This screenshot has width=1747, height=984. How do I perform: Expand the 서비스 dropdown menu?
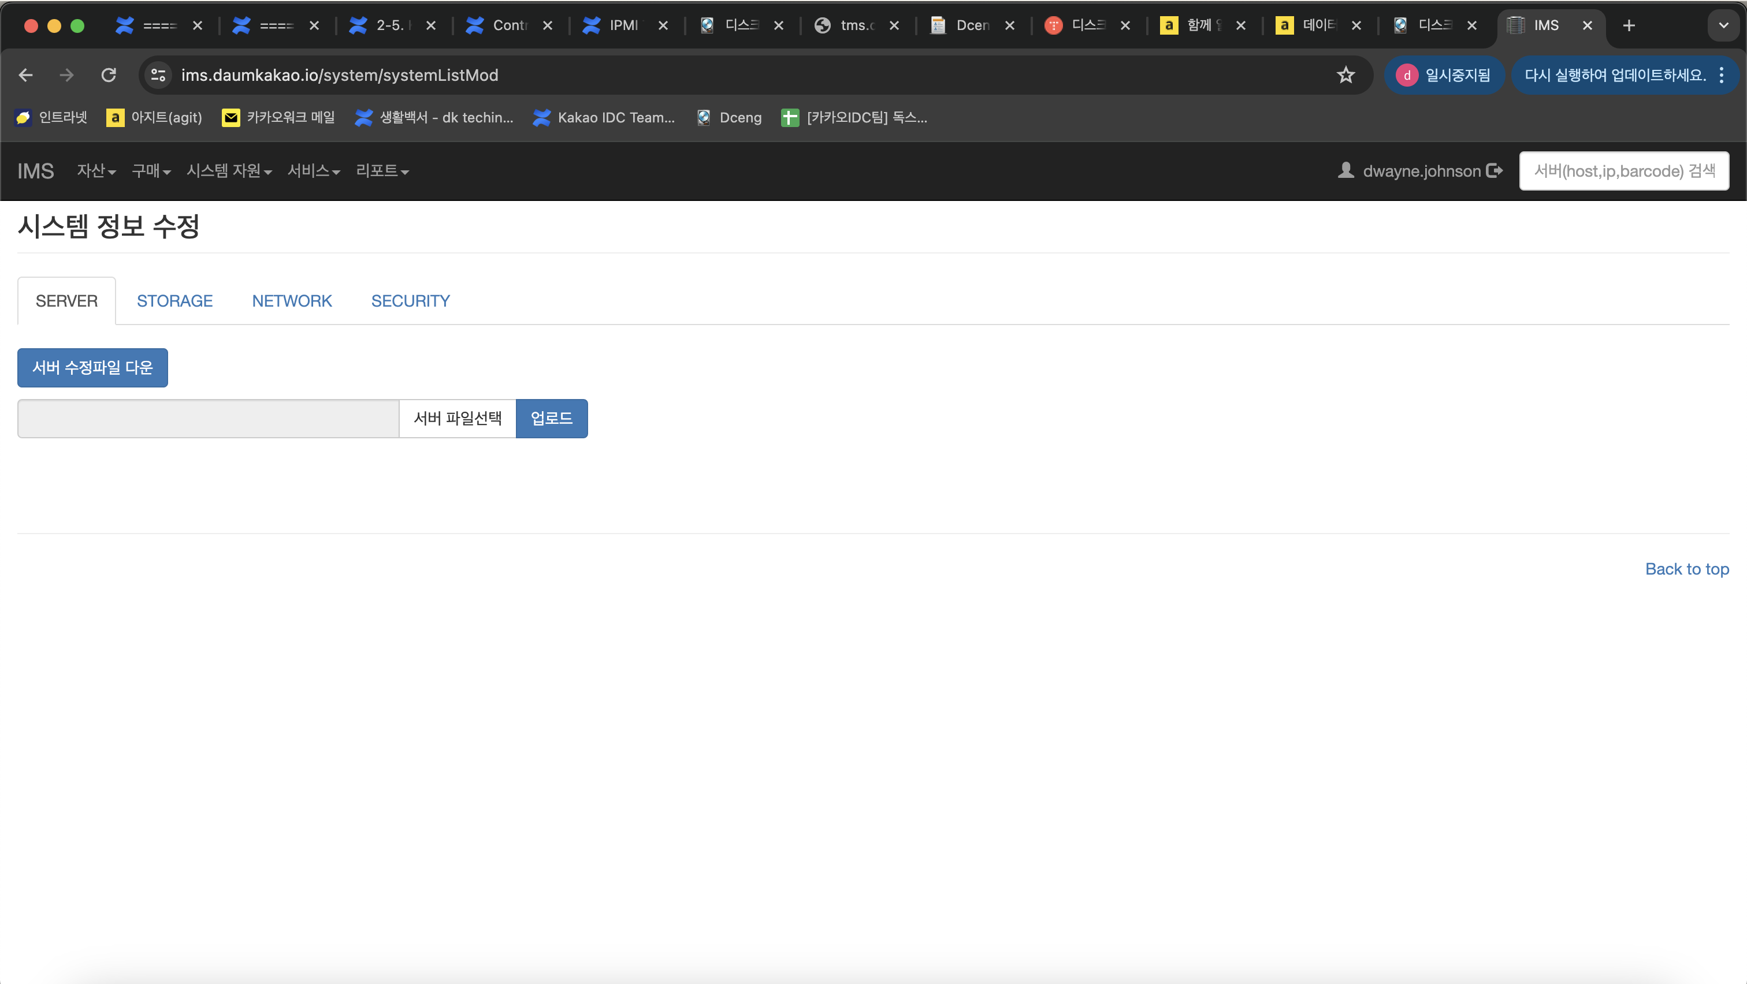click(313, 171)
